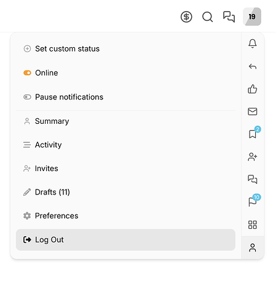The image size is (276, 306).
Task: Open the Summary menu item
Action: pos(125,121)
